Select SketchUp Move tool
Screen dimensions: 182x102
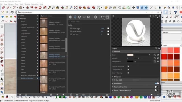[36, 8]
